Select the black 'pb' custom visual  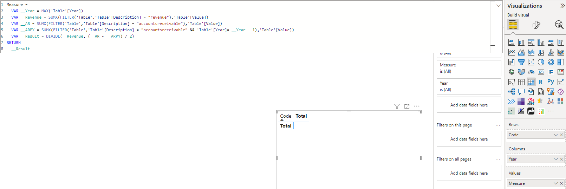[x=531, y=111]
